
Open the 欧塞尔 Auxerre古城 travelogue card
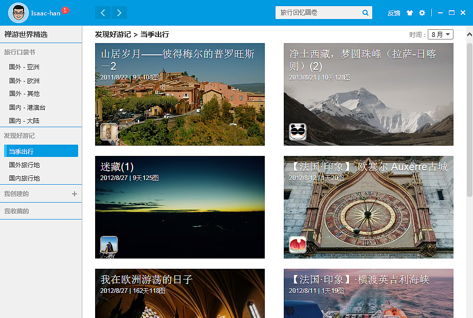[x=369, y=207]
